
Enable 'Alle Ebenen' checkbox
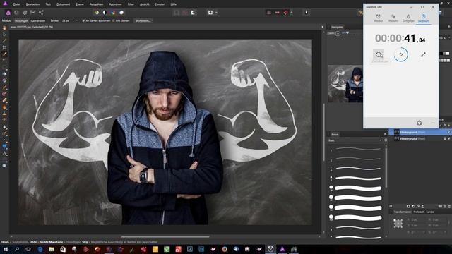pyautogui.click(x=121, y=20)
